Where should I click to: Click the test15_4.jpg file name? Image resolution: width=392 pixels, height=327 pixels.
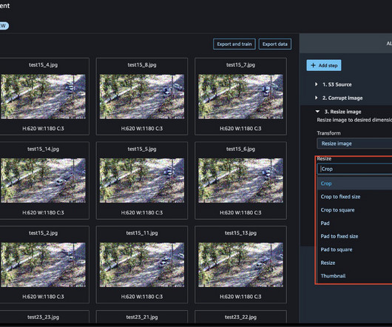(x=43, y=65)
